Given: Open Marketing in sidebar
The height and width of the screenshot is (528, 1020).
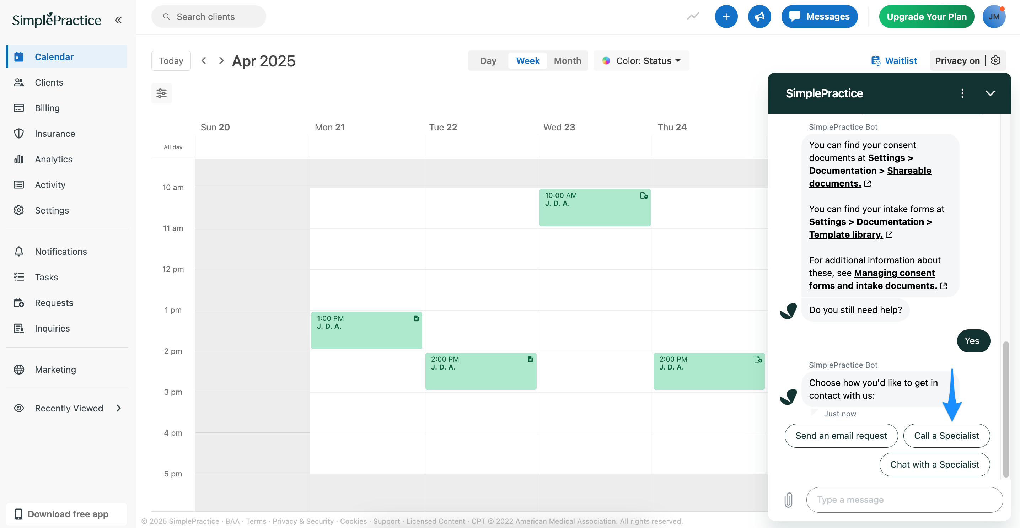Looking at the screenshot, I should click(x=66, y=369).
